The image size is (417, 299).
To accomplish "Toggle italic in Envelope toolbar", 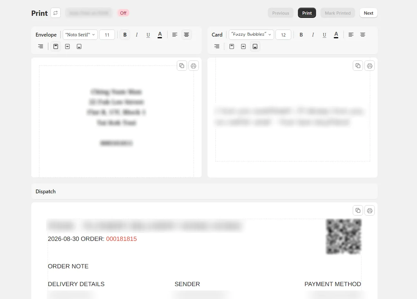I will point(137,34).
